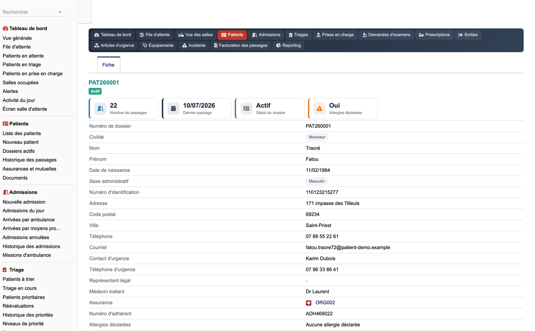Click the warning icon in Allergies déclarées card
Screen dimensions: 535x331
[320, 109]
